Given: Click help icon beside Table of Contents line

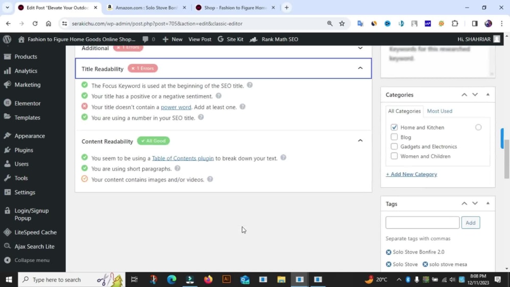Looking at the screenshot, I should [283, 158].
